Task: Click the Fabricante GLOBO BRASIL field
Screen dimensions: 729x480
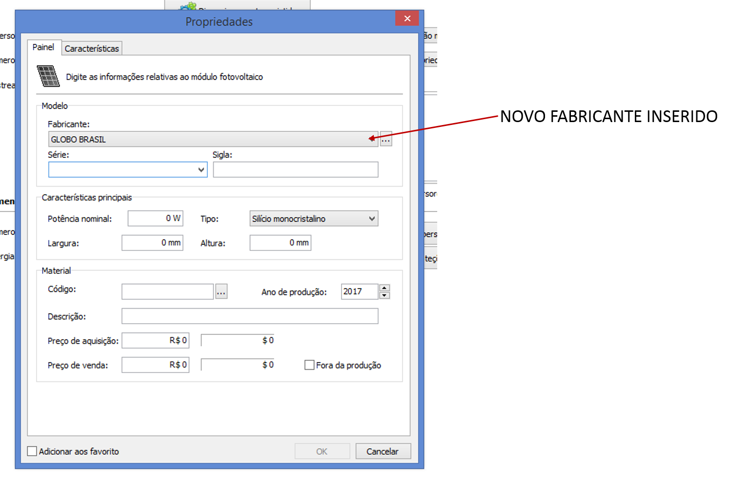Action: point(210,139)
